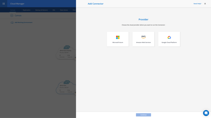Click the Canvas cloud icon

click(x=12, y=16)
